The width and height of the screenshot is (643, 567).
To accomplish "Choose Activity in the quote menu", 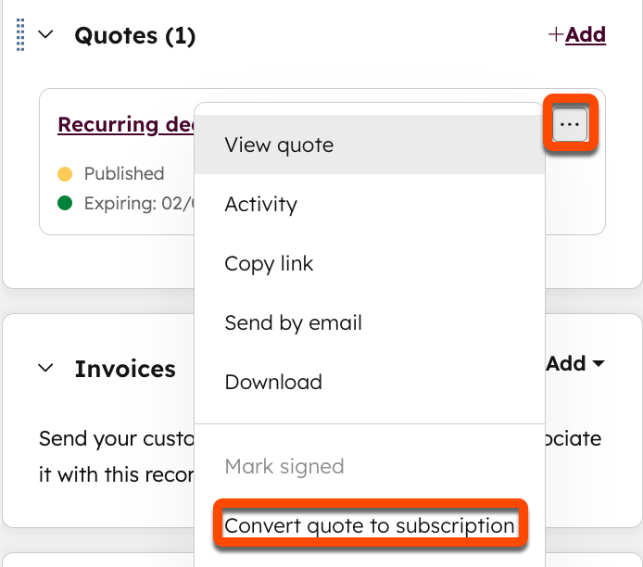I will pyautogui.click(x=260, y=204).
